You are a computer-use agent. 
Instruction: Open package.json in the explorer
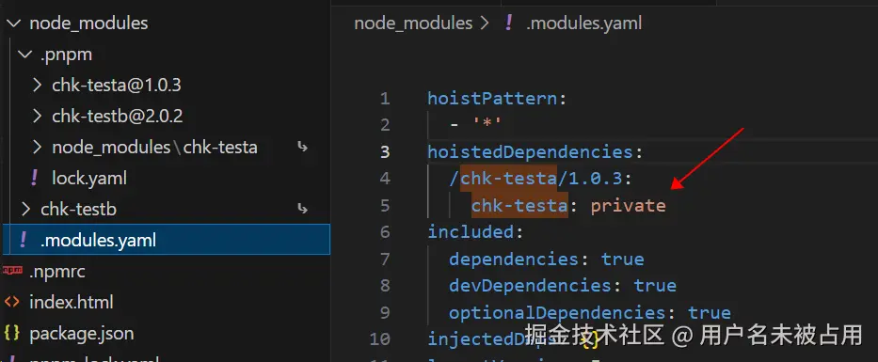click(82, 334)
